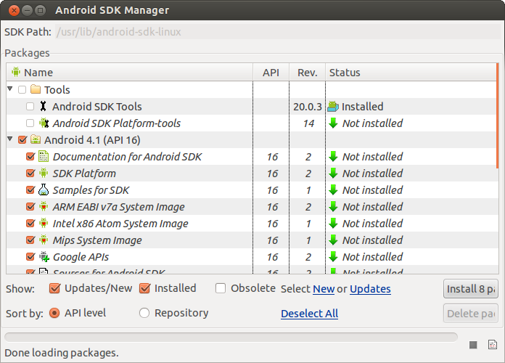This screenshot has height=363, width=505.
Task: Click the Delete packages button
Action: click(471, 313)
